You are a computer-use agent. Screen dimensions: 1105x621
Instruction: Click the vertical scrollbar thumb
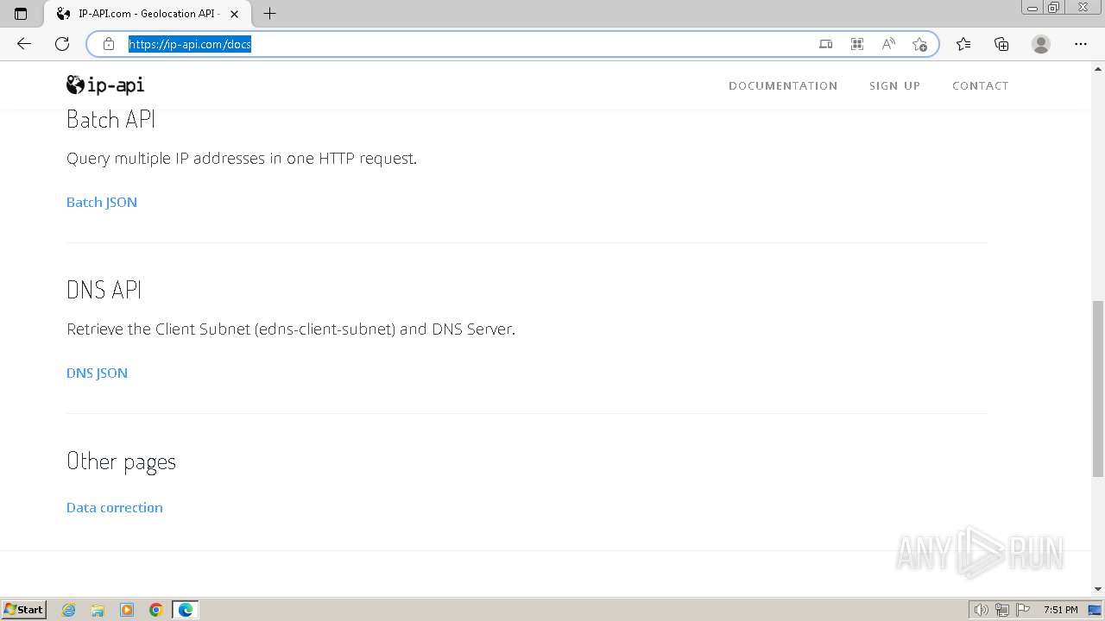1097,388
